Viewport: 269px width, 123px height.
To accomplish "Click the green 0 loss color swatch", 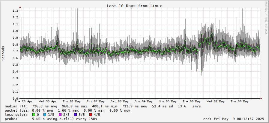I will (x=34, y=115).
